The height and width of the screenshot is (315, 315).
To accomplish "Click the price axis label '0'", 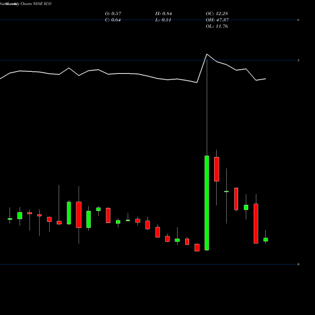I will [x=298, y=265].
